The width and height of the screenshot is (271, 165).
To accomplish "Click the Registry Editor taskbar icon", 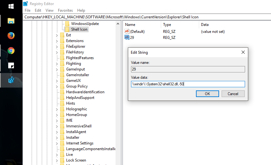I will coord(11,80).
